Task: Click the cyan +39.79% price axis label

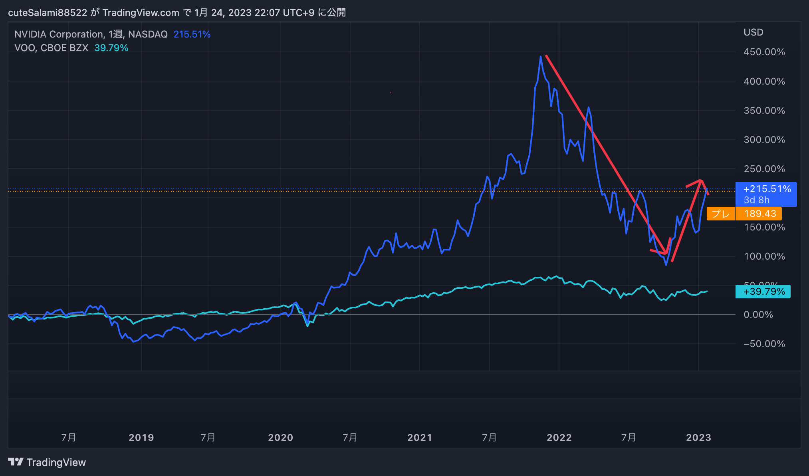Action: [x=763, y=292]
